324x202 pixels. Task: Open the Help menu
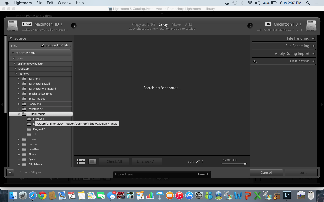point(80,3)
